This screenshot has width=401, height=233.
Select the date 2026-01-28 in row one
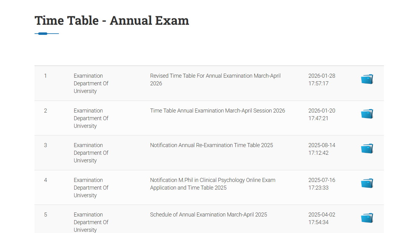(322, 80)
